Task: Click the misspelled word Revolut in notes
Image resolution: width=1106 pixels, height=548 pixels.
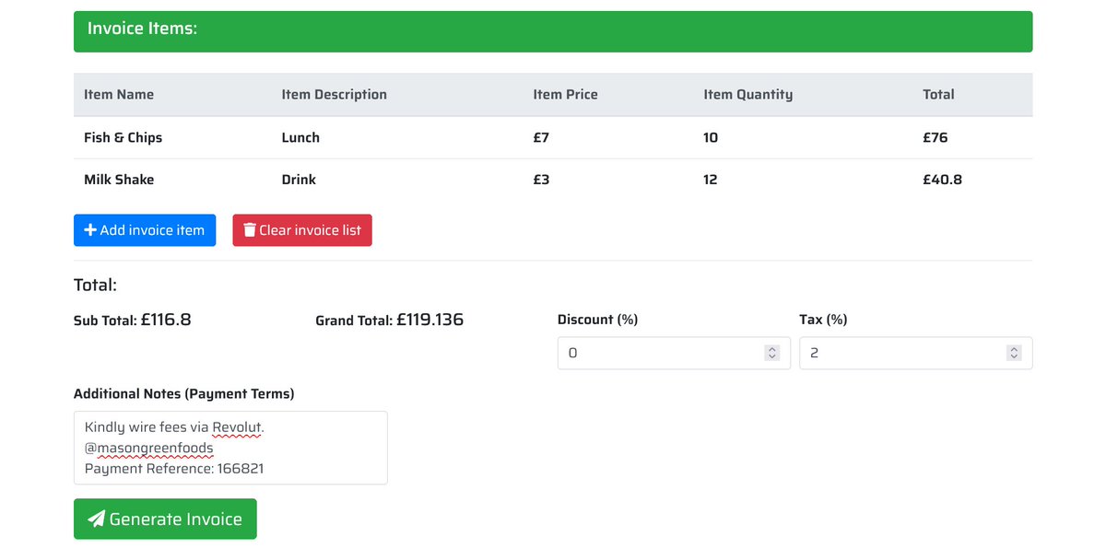Action: click(237, 427)
